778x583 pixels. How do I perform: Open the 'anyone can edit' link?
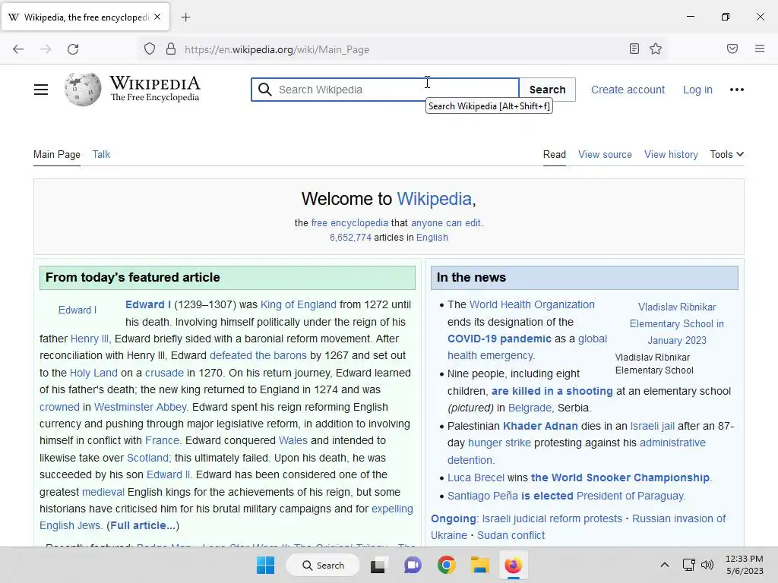coord(445,222)
